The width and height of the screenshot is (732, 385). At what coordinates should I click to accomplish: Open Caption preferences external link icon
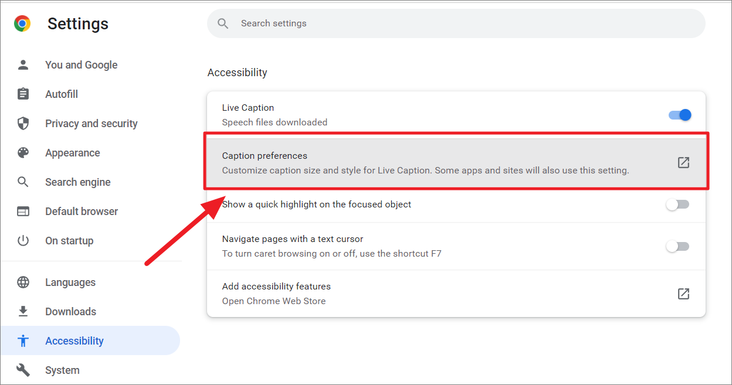[683, 163]
